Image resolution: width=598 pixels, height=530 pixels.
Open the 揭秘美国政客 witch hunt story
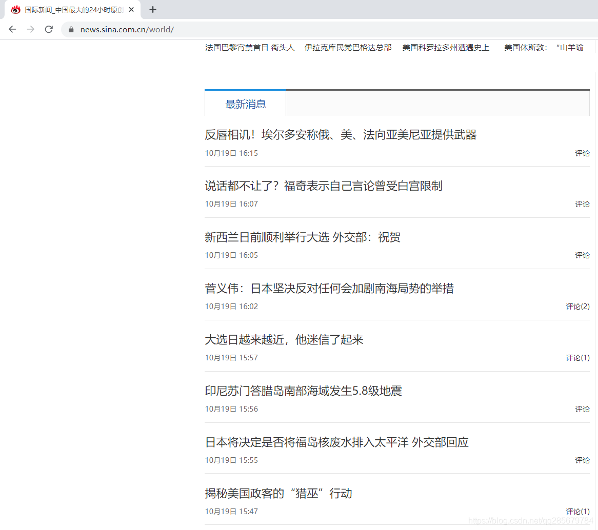tap(278, 493)
